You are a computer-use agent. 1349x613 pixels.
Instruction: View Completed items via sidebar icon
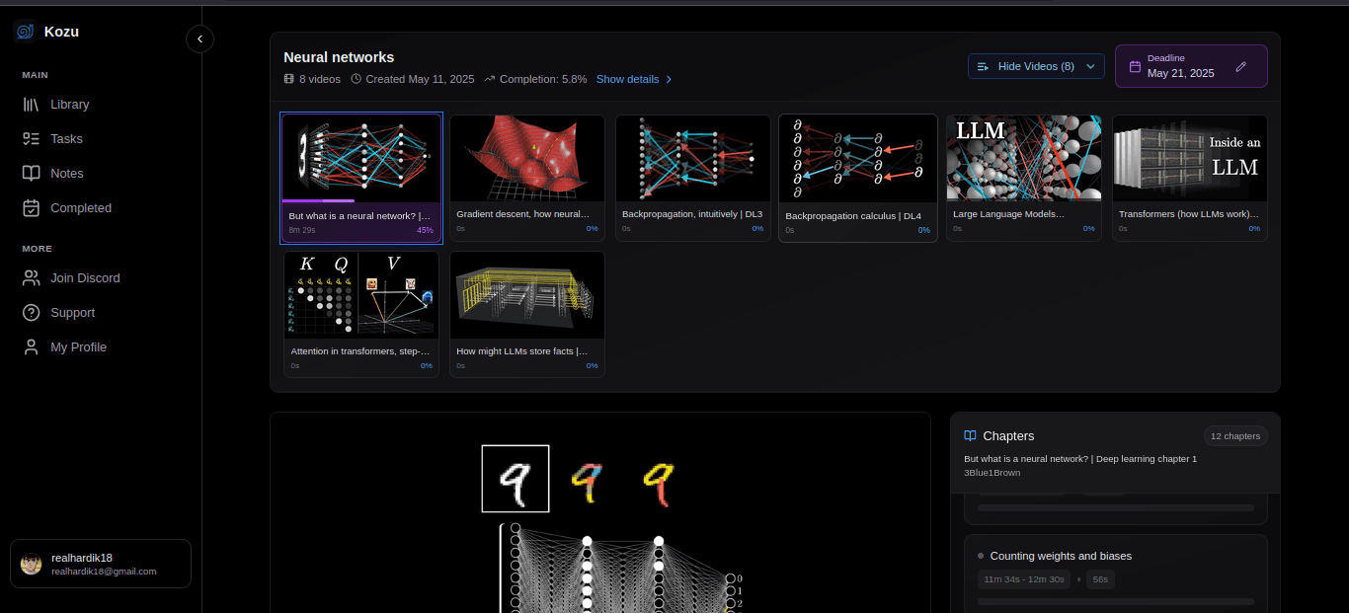[33, 207]
